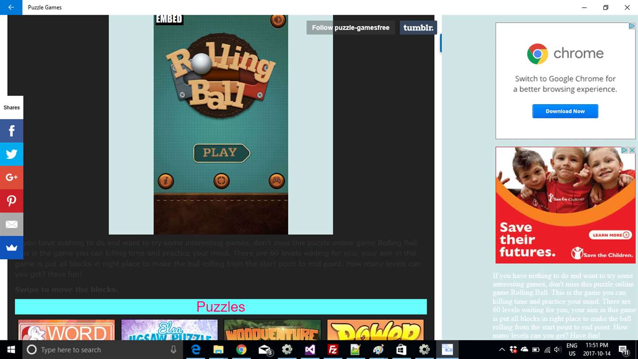Follow puzzle-gamesfree on Tumblr
638x359 pixels.
(350, 27)
